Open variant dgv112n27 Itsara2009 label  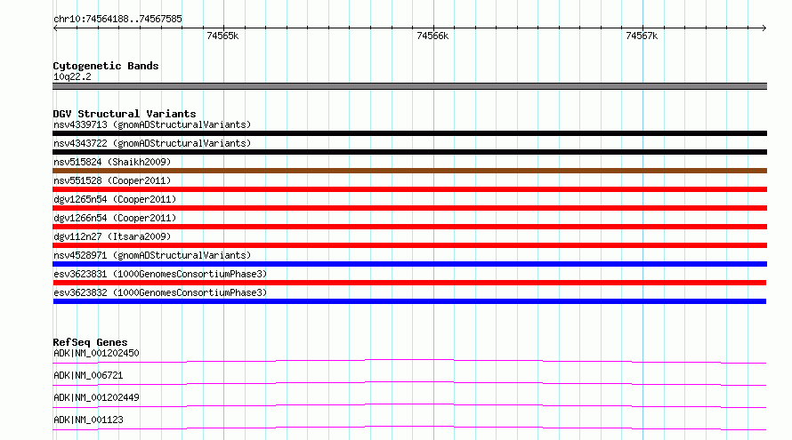[112, 236]
